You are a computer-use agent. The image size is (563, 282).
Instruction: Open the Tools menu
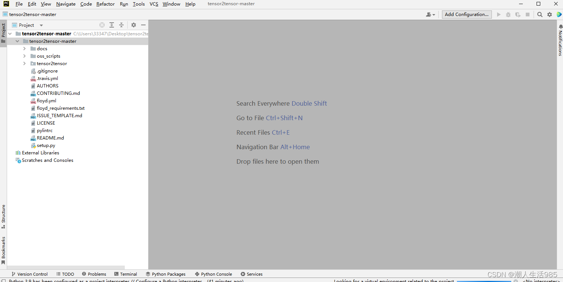pos(139,4)
